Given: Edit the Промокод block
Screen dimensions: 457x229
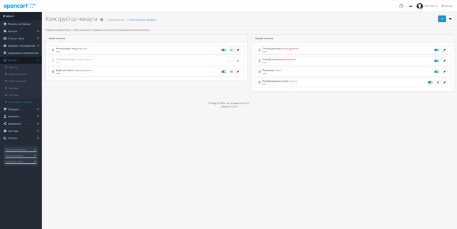Looking at the screenshot, I should point(445,72).
